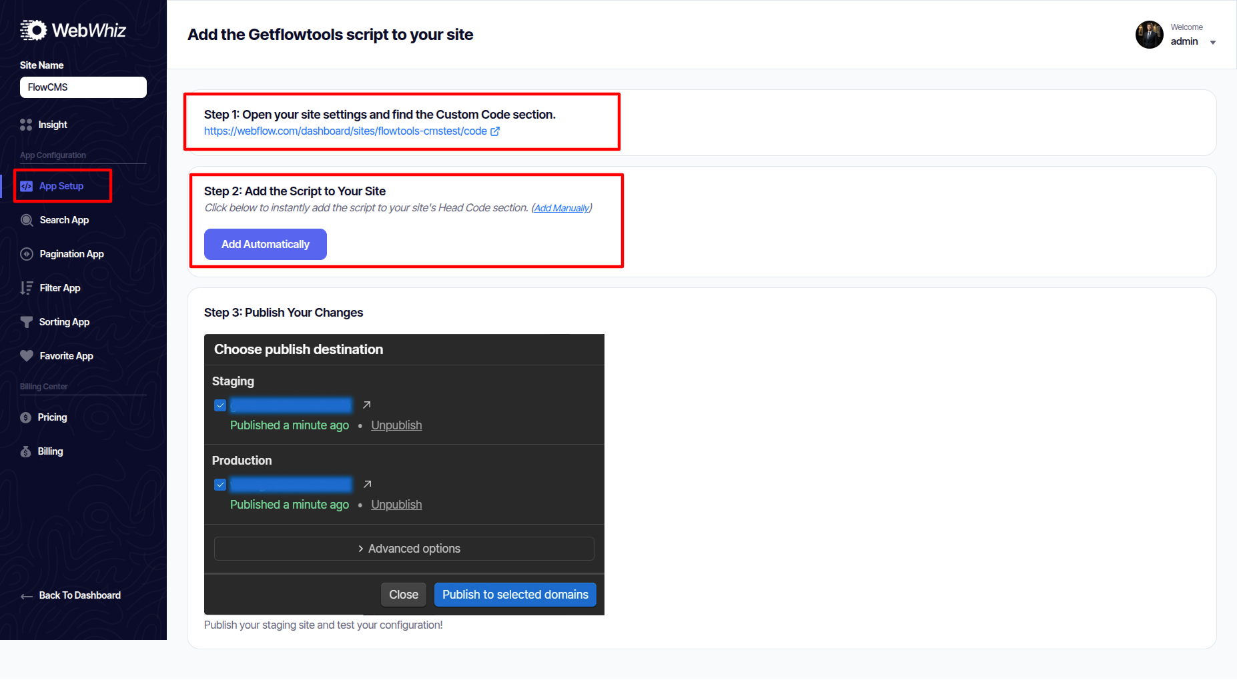The width and height of the screenshot is (1237, 680).
Task: Click the Site Name input field
Action: pos(83,87)
